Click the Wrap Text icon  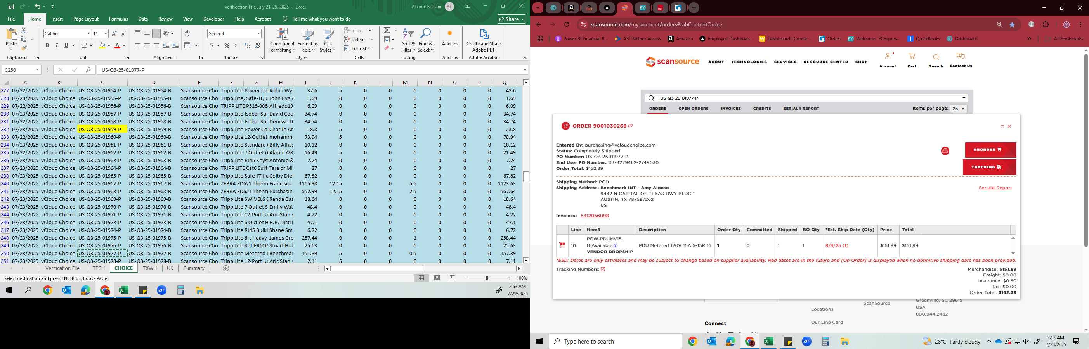point(187,33)
